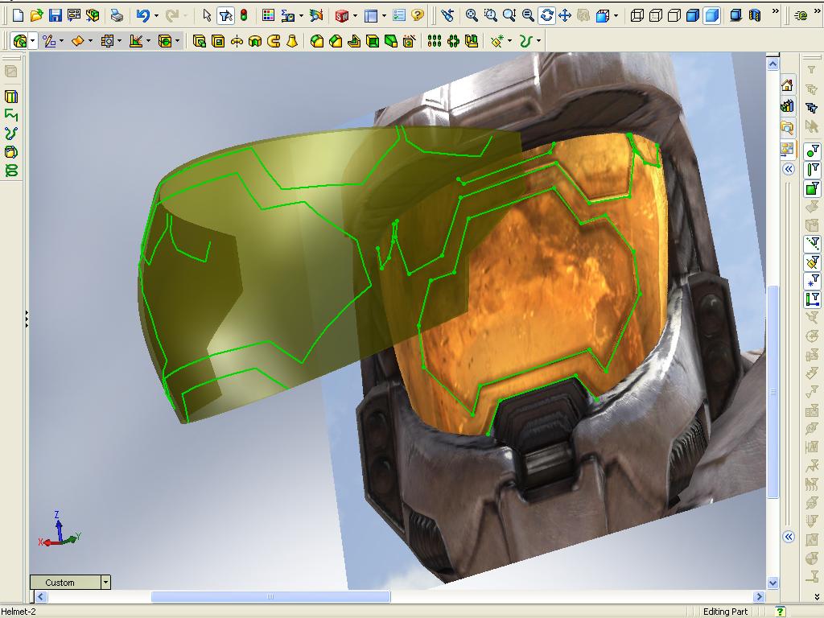Rebuild the model with traffic light icon
The width and height of the screenshot is (824, 618).
click(x=244, y=15)
